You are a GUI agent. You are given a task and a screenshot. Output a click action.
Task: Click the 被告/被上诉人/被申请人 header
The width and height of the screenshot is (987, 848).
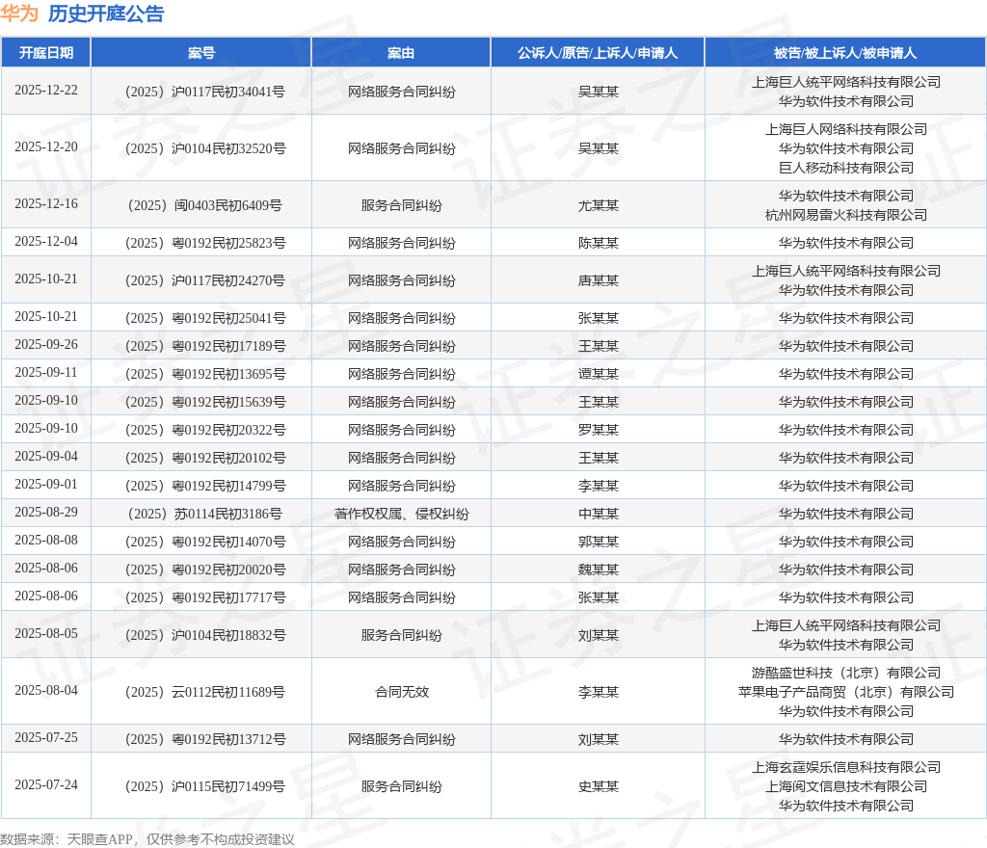coord(845,53)
